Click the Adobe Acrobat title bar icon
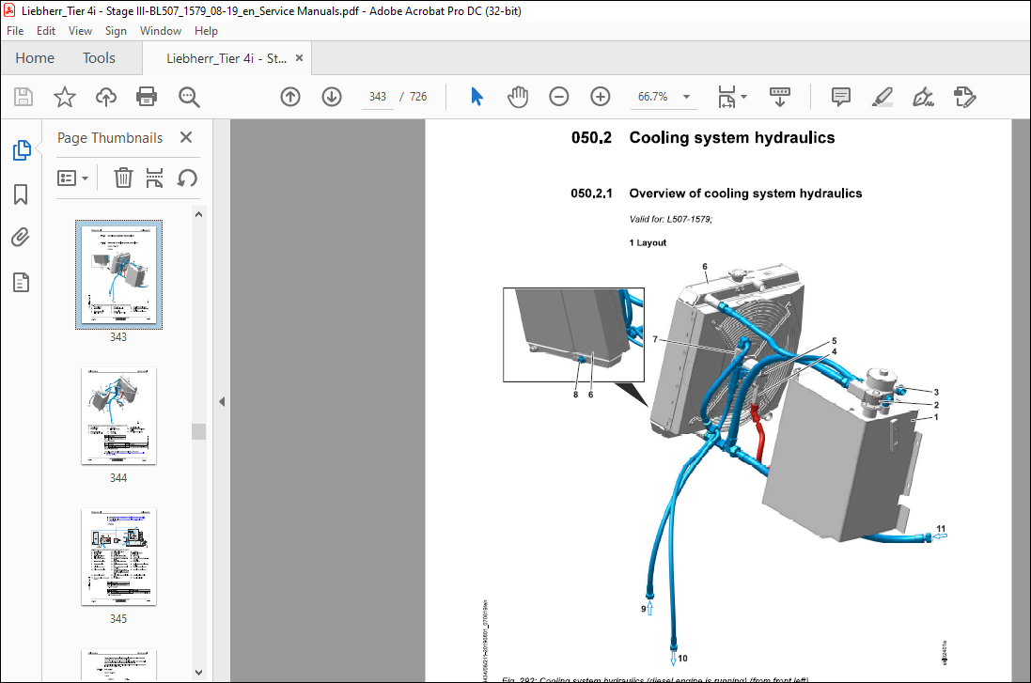The height and width of the screenshot is (683, 1031). [x=9, y=10]
